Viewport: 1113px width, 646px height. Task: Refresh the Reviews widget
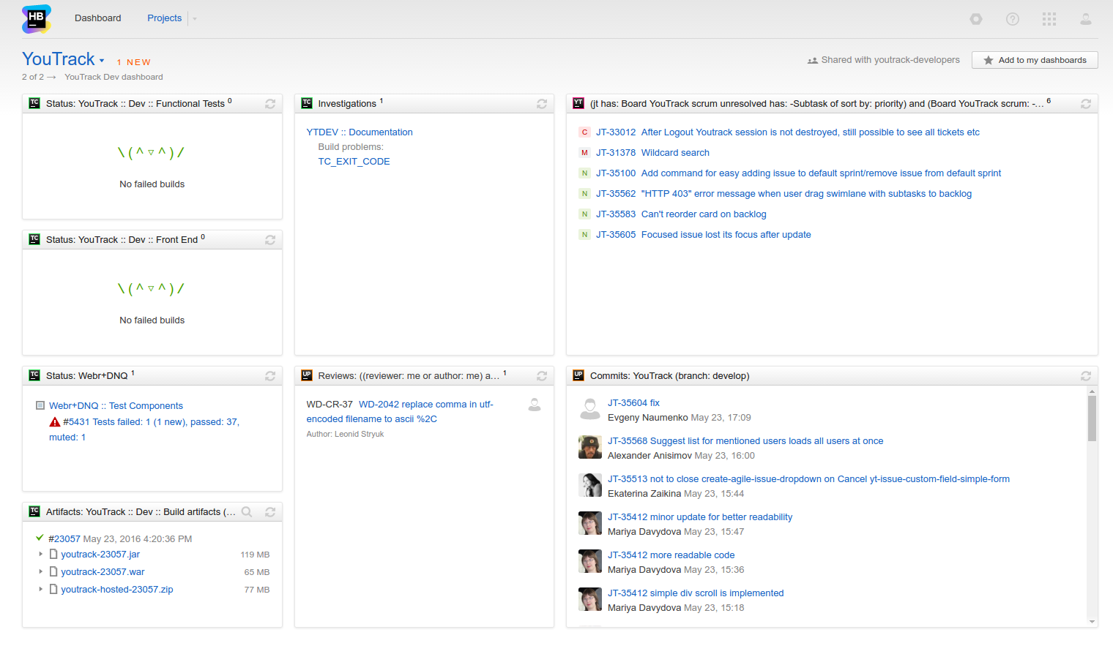click(542, 376)
